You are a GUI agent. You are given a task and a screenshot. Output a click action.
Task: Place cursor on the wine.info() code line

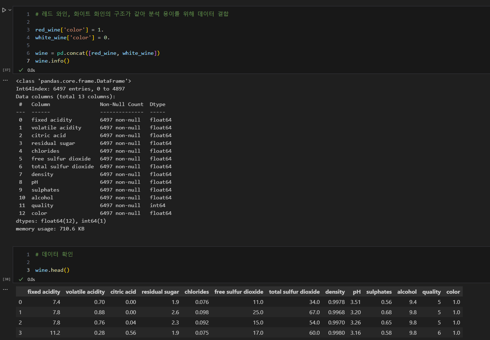coord(52,61)
